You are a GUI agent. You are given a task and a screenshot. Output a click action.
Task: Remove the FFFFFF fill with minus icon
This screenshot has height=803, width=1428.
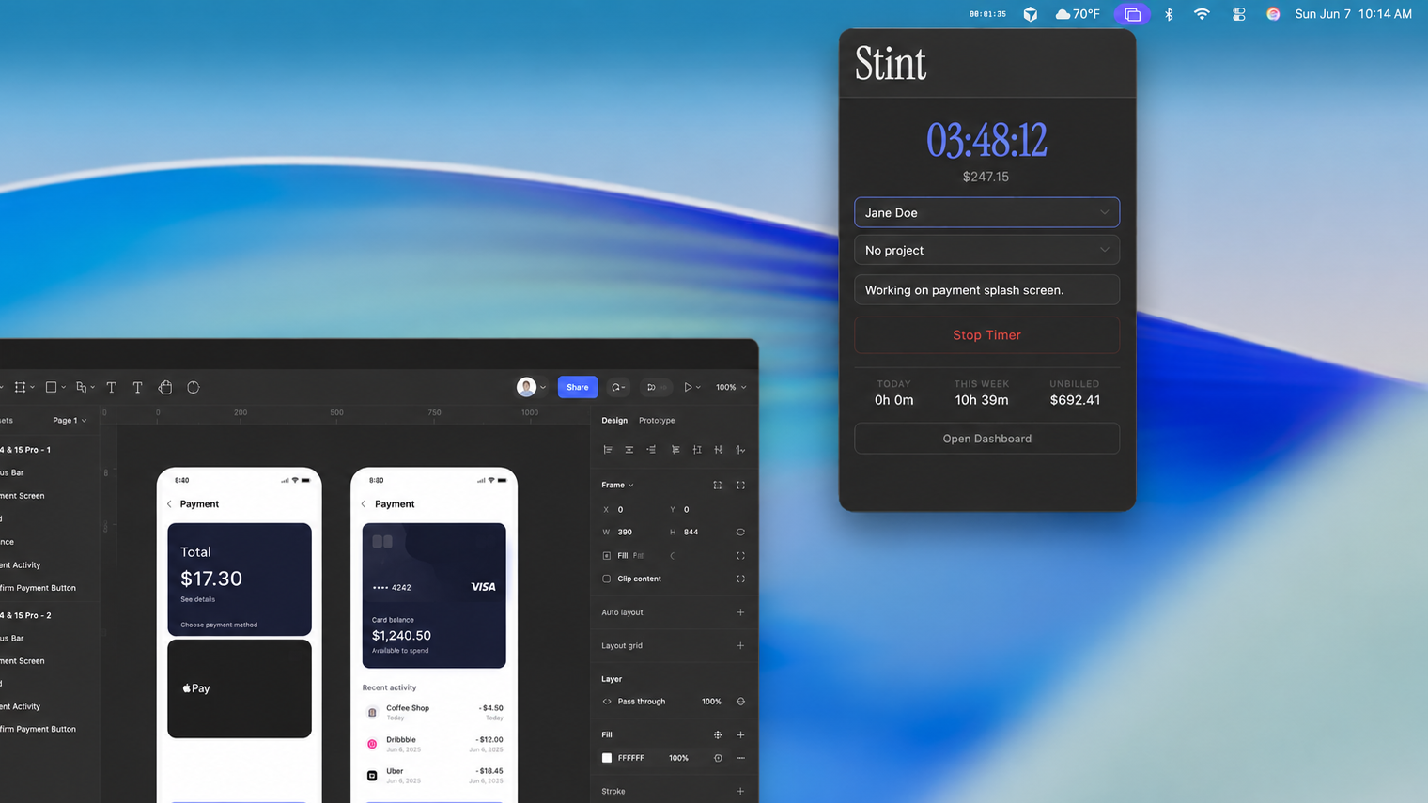[740, 758]
